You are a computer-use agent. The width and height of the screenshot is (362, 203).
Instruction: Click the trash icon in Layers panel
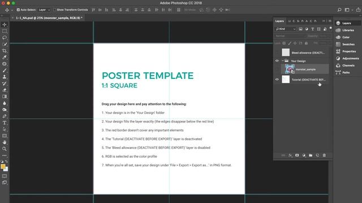coord(324,156)
